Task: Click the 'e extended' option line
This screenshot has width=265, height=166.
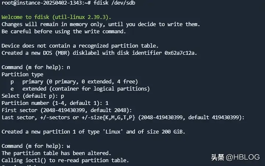Action: point(80,89)
